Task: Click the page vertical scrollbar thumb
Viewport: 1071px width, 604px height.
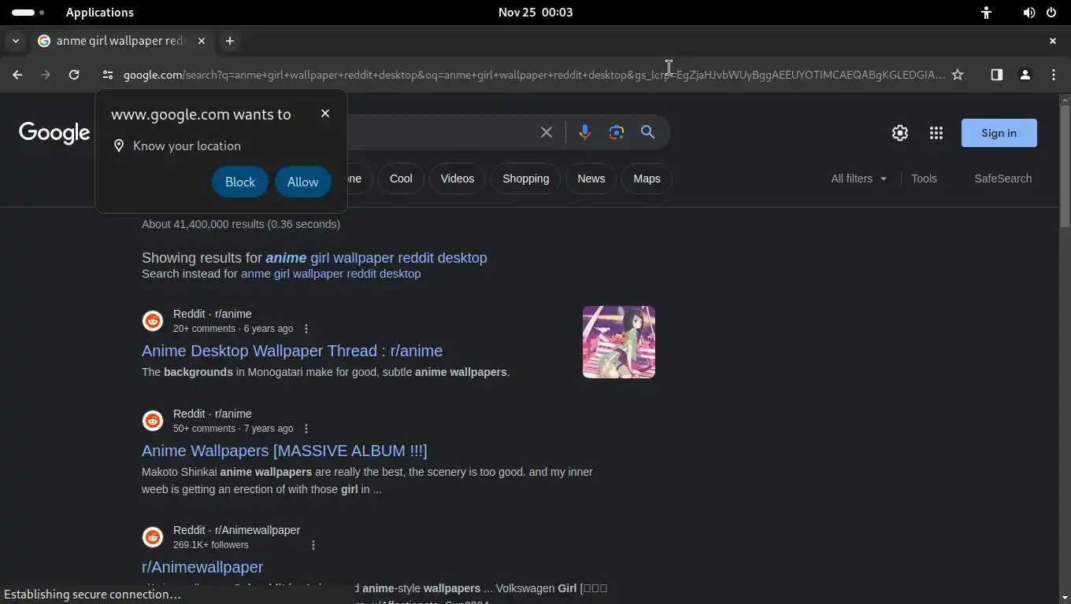Action: tap(1065, 165)
